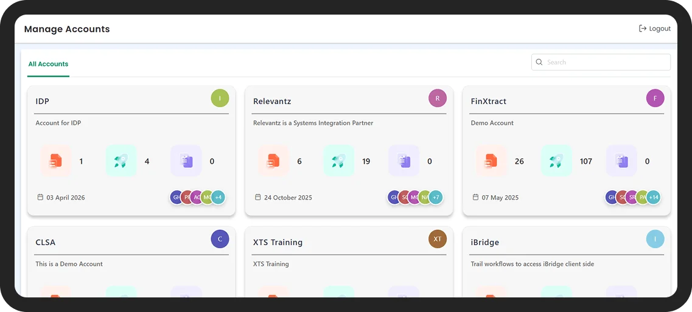Click the green I avatar on IDP card
The image size is (692, 312).
pyautogui.click(x=220, y=98)
